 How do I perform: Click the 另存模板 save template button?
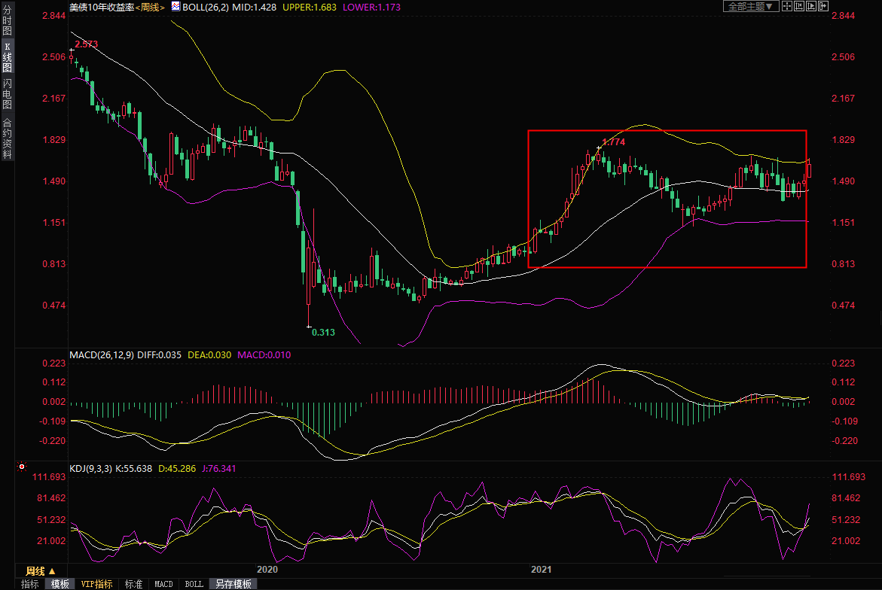coord(233,584)
